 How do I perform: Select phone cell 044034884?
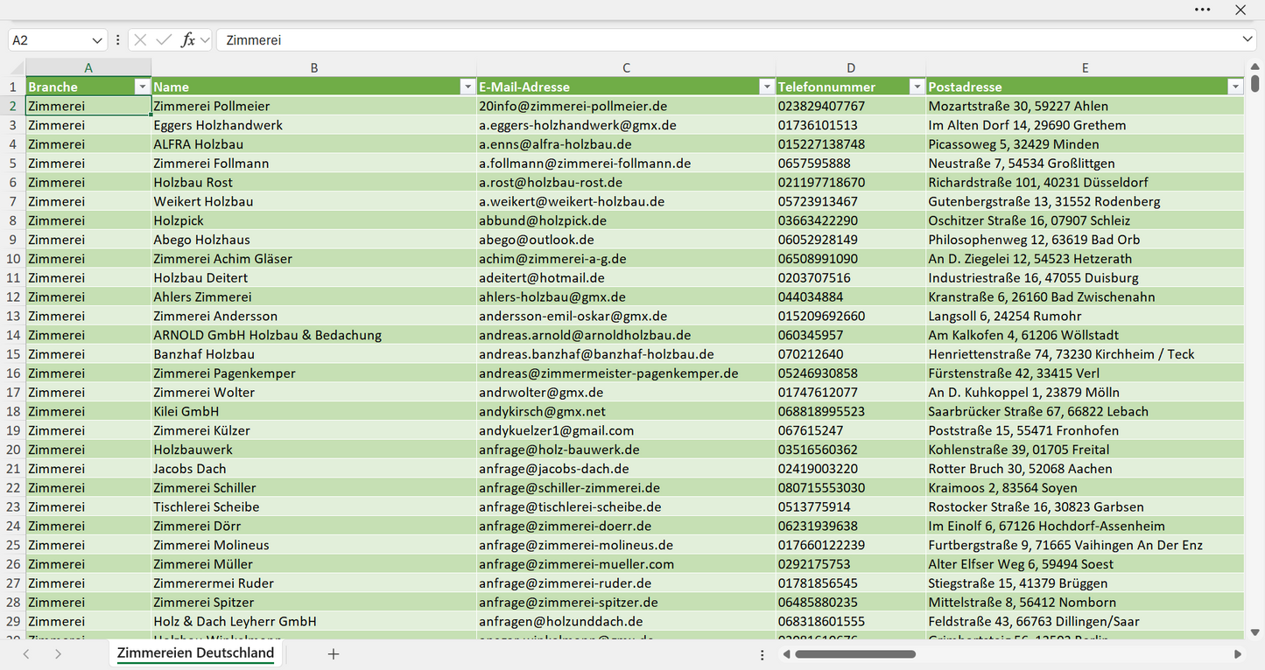click(851, 297)
